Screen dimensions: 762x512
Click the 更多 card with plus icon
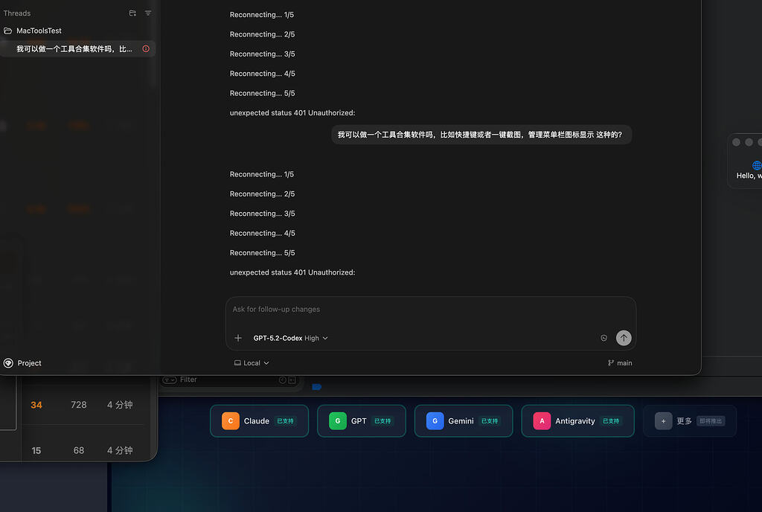pos(690,420)
